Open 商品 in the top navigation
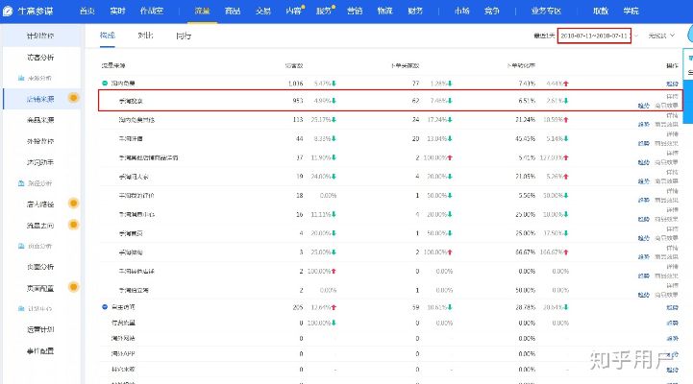693x384 pixels. tap(233, 11)
